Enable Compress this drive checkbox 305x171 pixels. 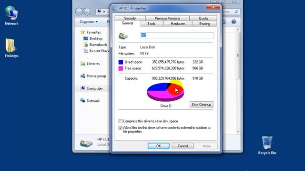121,121
